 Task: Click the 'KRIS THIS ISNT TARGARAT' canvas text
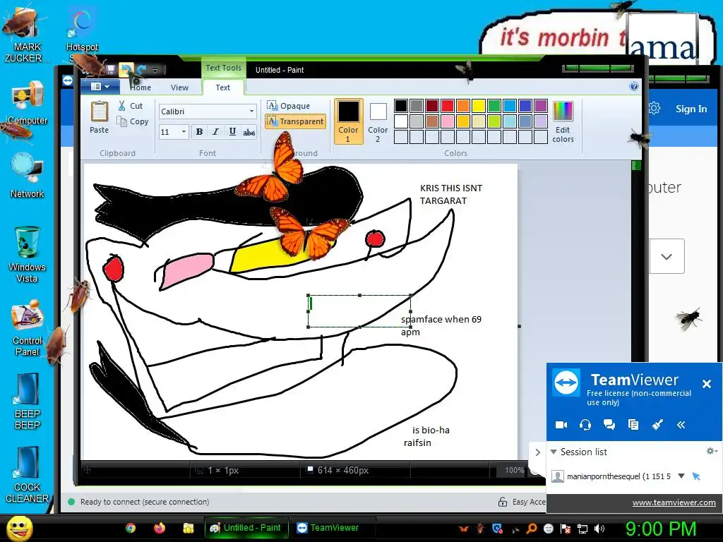(451, 195)
